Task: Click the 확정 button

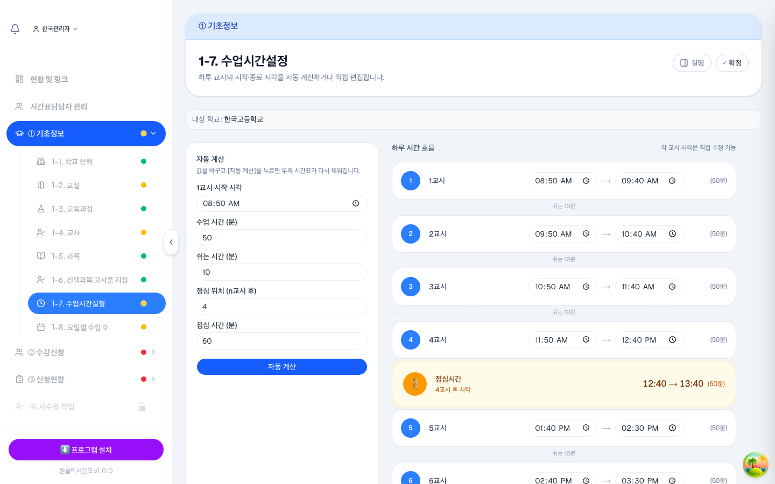Action: coord(732,63)
